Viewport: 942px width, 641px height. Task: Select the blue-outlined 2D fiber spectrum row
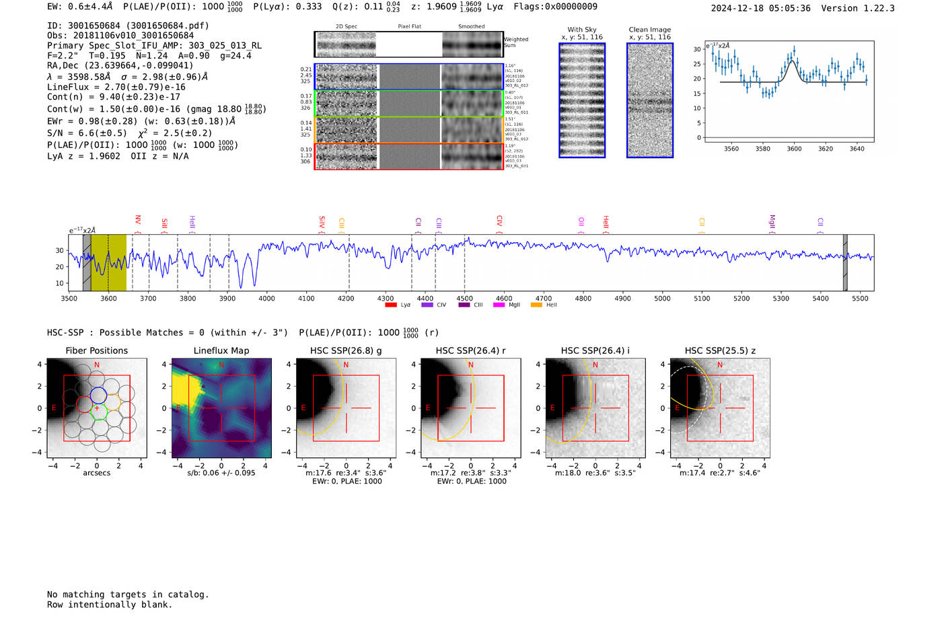pyautogui.click(x=409, y=77)
